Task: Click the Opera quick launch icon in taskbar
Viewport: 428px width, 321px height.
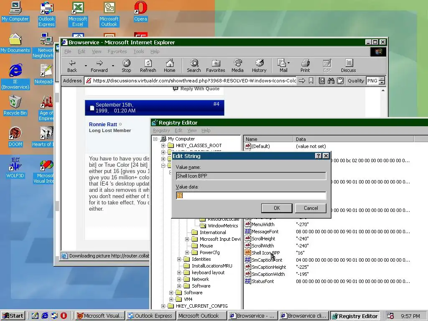Action: tap(64, 316)
